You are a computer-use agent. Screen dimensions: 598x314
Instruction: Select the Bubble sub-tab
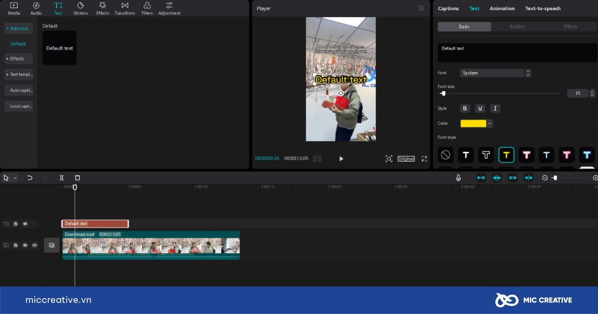click(517, 27)
